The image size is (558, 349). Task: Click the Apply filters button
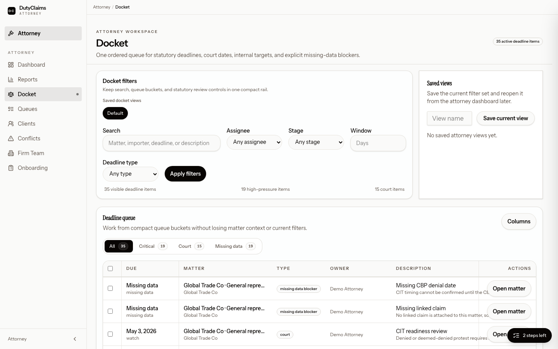185,174
